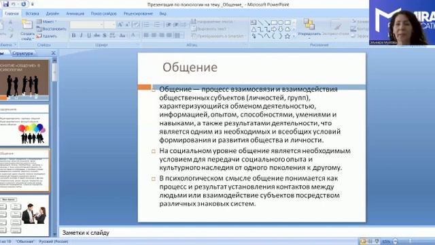Viewport: 435px width, 245px height.
Task: Open the Вид ribbon tab
Action: click(x=163, y=14)
